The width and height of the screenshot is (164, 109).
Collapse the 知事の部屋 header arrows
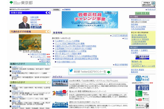click(48, 13)
